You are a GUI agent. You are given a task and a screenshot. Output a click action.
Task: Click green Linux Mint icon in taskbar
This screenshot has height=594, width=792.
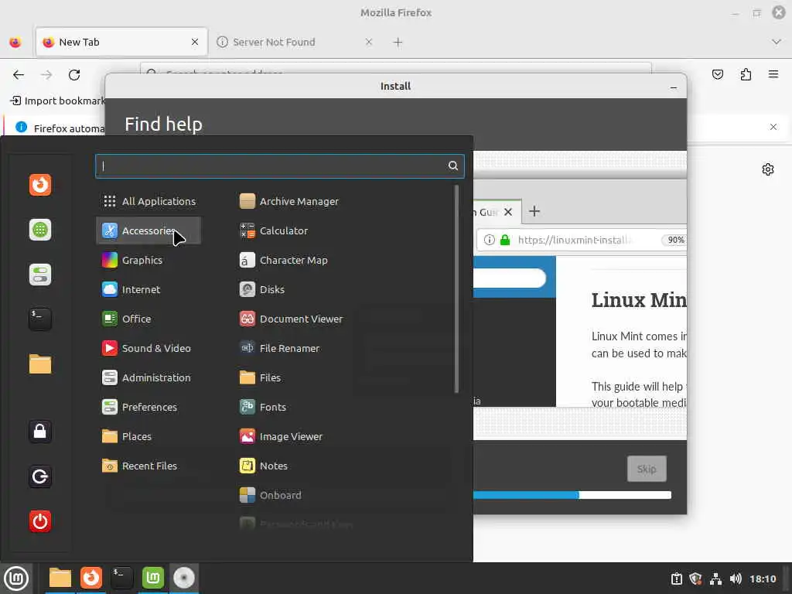[x=153, y=578]
